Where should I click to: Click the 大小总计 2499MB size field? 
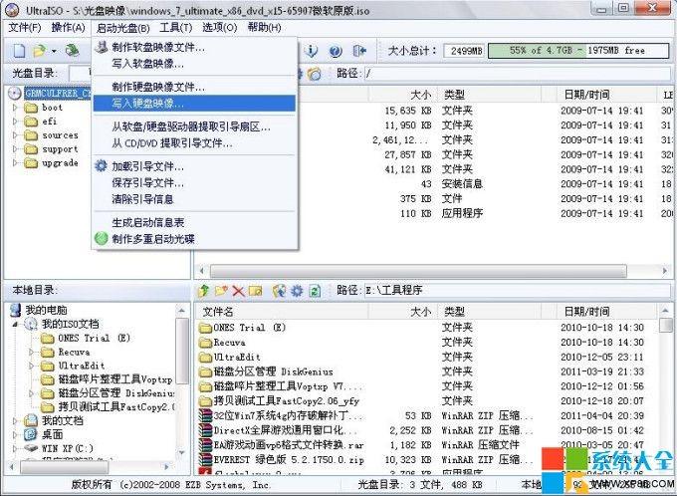tap(465, 51)
